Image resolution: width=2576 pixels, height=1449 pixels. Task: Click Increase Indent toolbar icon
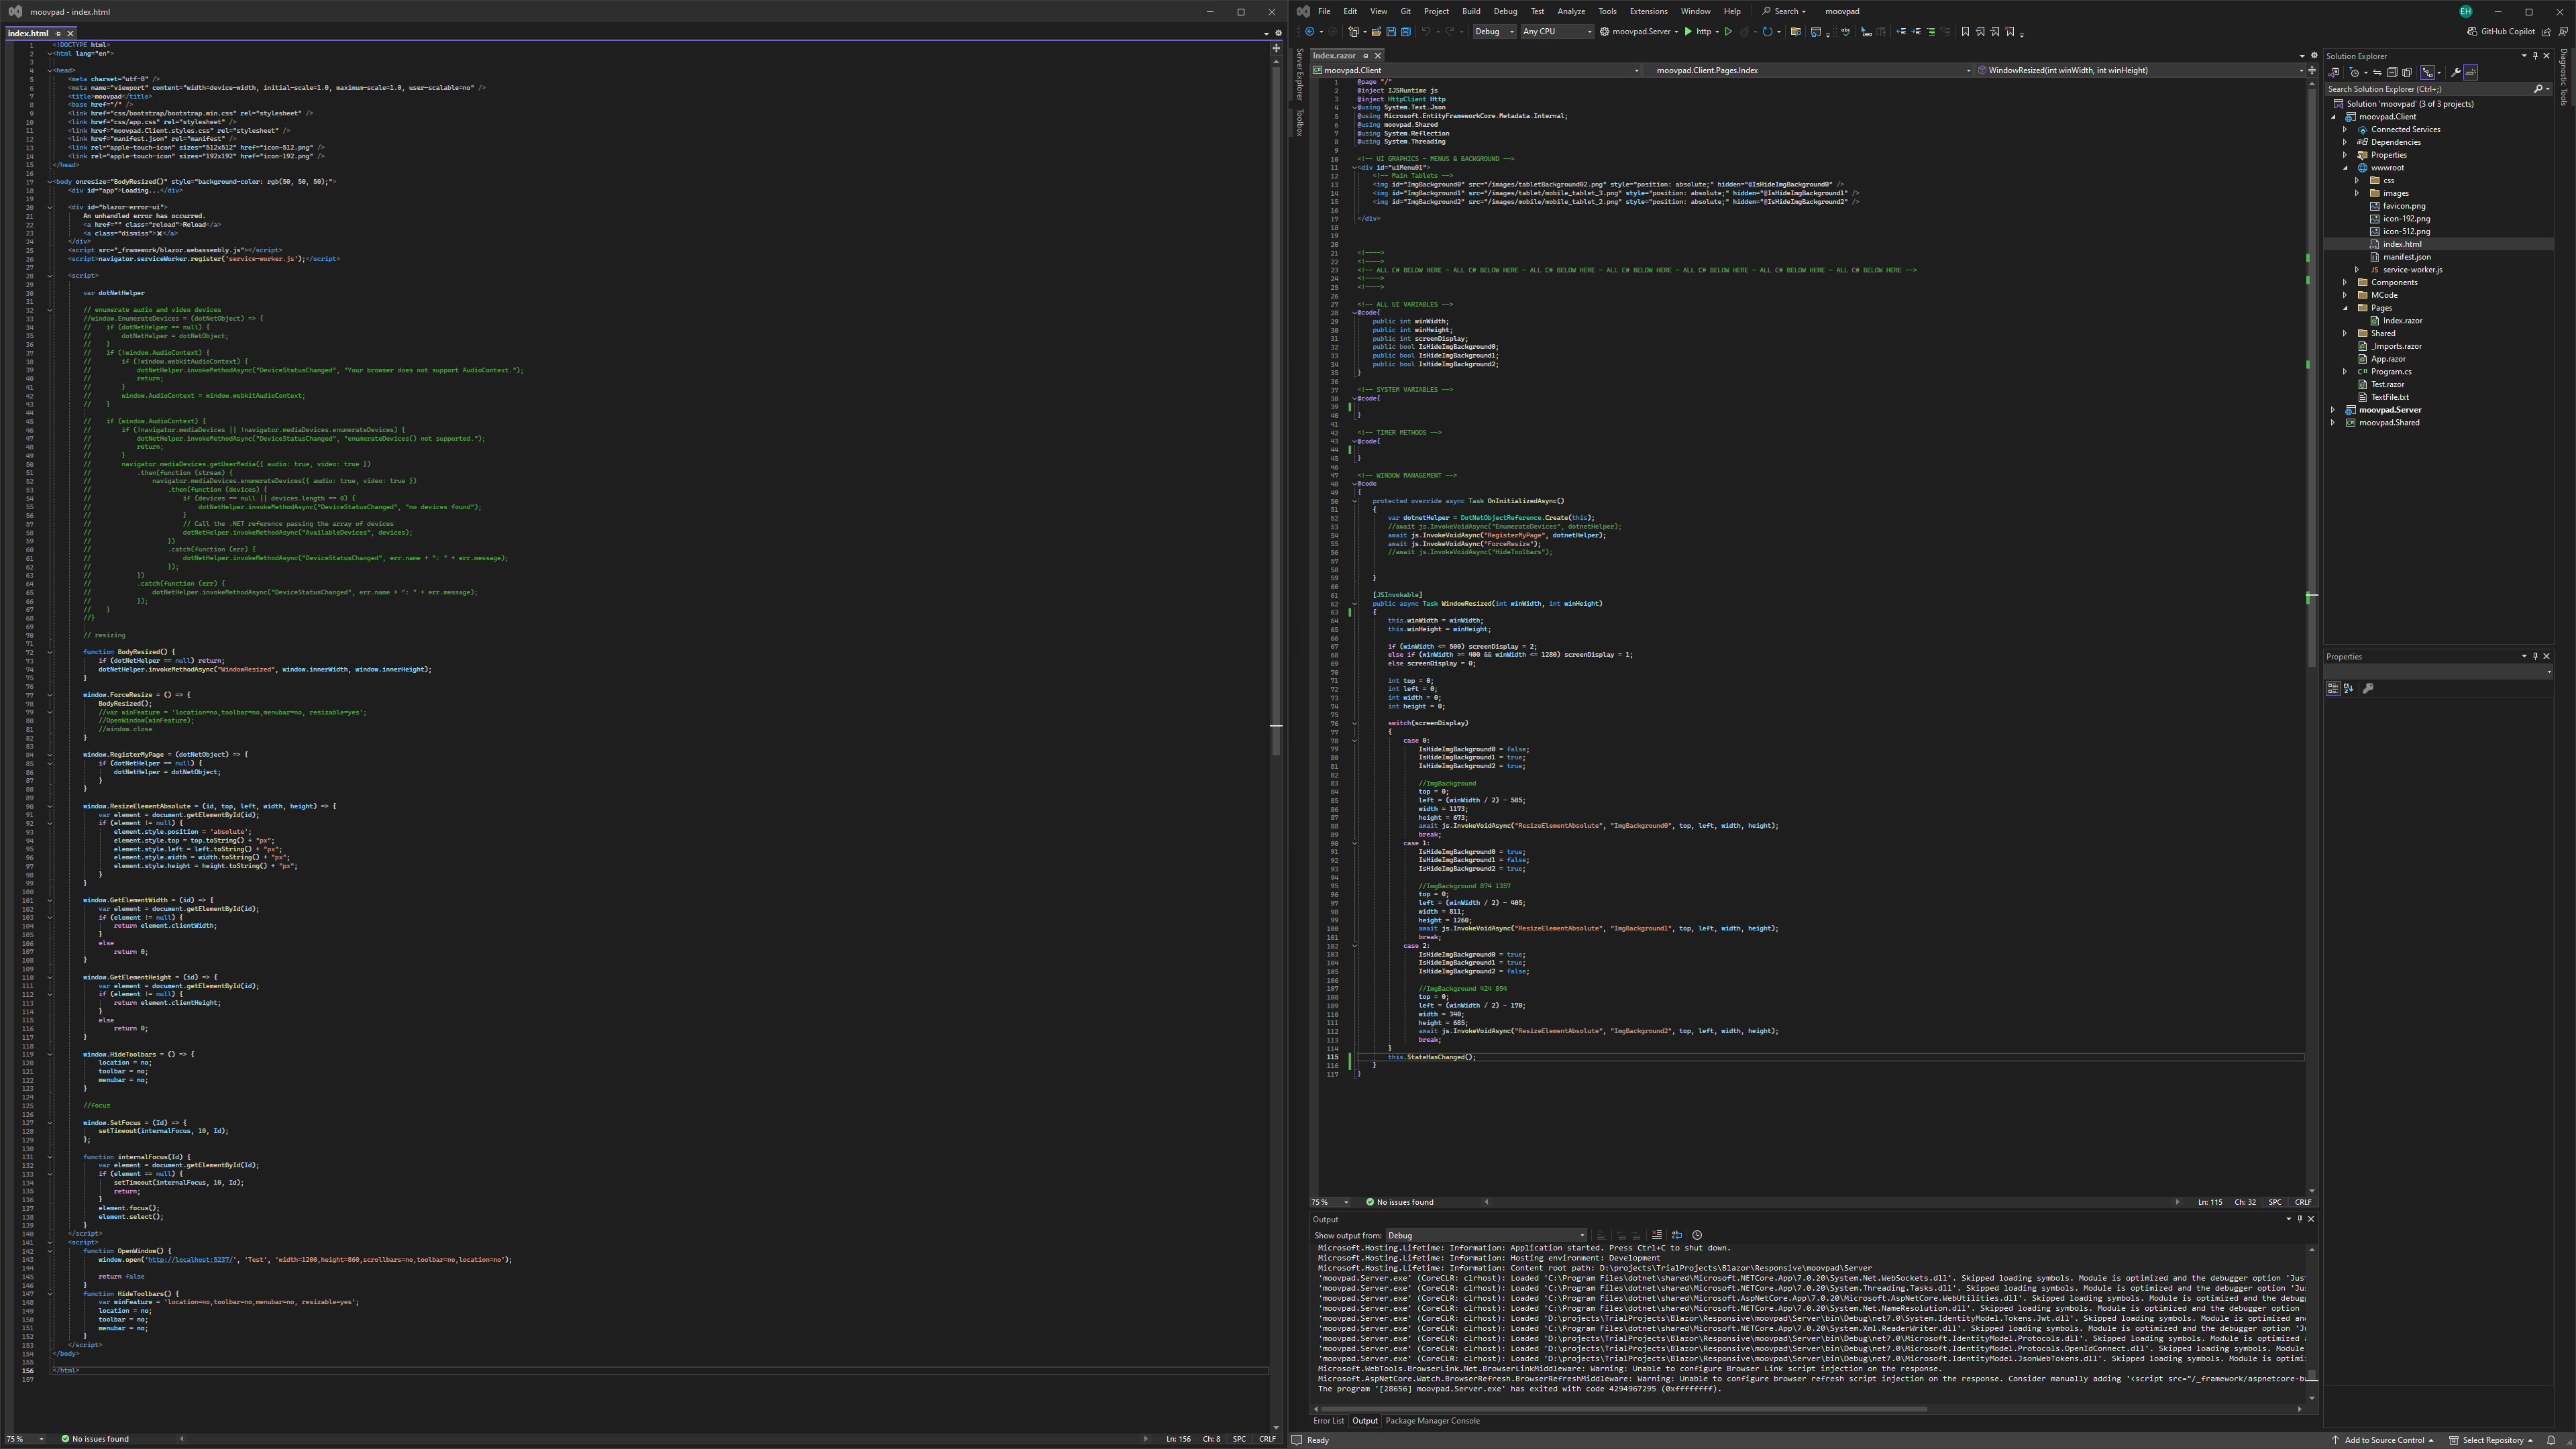(x=1916, y=32)
